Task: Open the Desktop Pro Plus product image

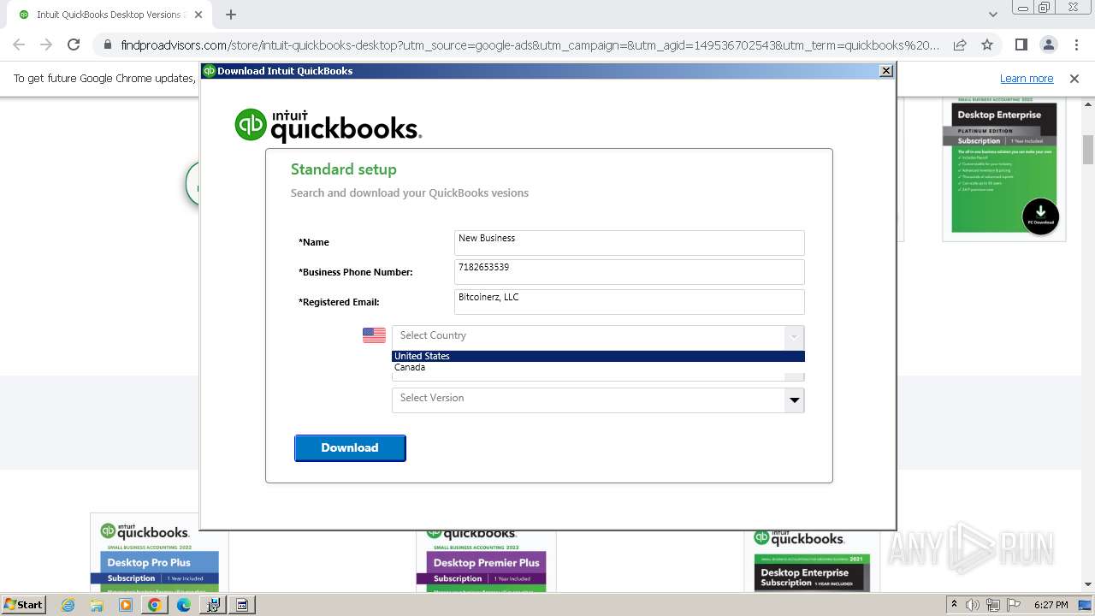Action: [159, 553]
